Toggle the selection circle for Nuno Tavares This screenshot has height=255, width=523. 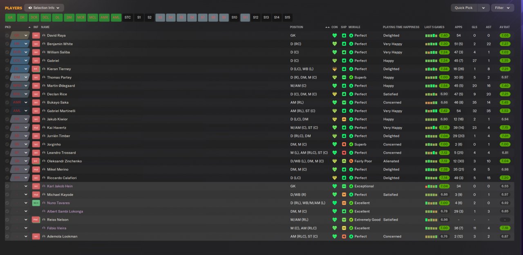point(7,203)
